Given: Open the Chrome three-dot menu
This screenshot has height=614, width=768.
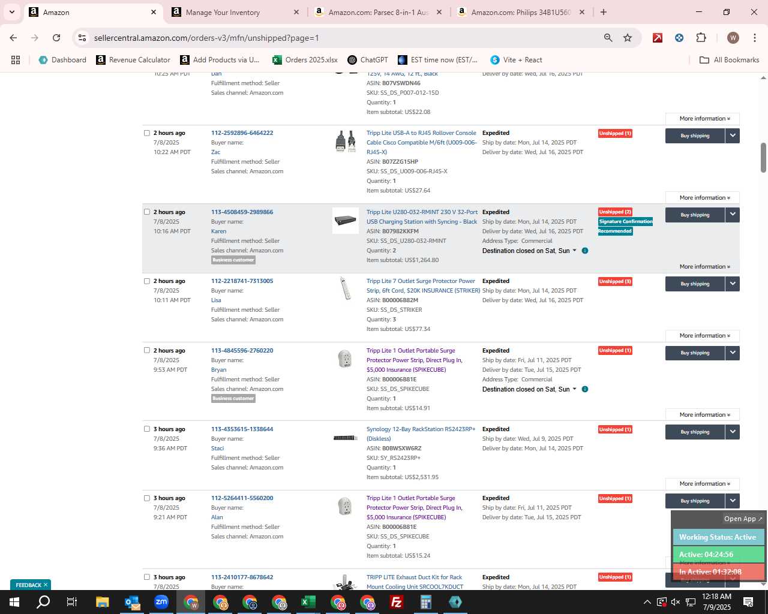Looking at the screenshot, I should pyautogui.click(x=754, y=38).
